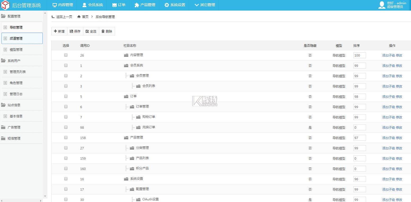Collapse the 配置管理 sidebar group
The height and width of the screenshot is (202, 411).
tap(14, 16)
